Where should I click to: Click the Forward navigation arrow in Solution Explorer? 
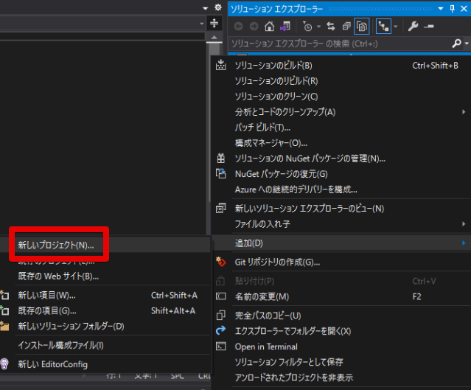(x=254, y=27)
